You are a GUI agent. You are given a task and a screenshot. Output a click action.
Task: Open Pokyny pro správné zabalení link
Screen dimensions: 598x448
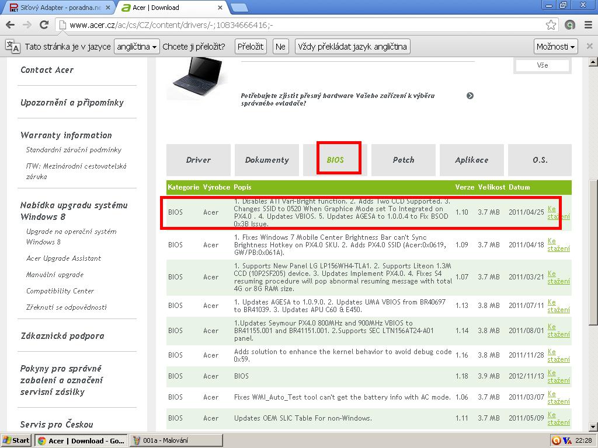pos(61,380)
